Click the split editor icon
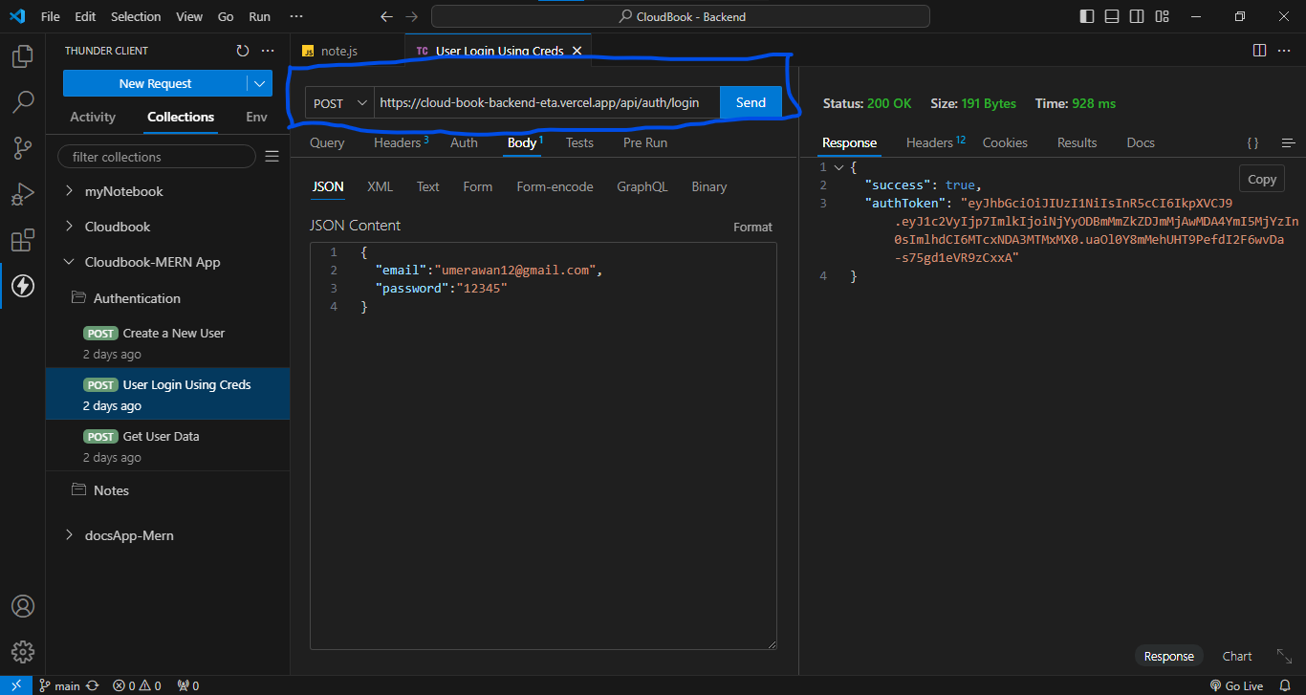 tap(1259, 51)
